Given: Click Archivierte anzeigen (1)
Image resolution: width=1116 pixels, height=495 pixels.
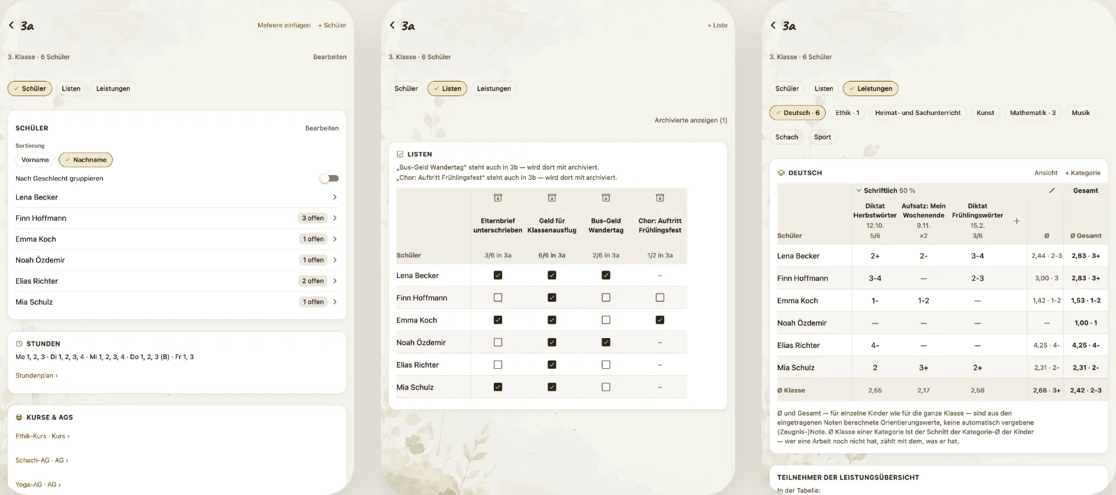Looking at the screenshot, I should (691, 121).
